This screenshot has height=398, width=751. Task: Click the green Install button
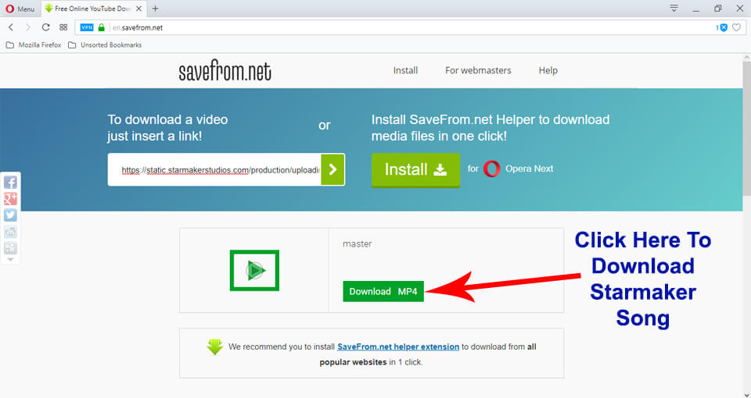(415, 169)
